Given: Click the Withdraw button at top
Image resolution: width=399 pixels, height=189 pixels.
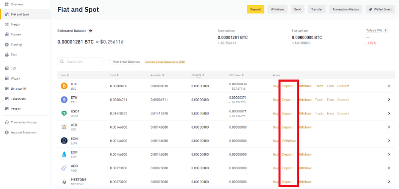Looking at the screenshot, I should tap(277, 9).
